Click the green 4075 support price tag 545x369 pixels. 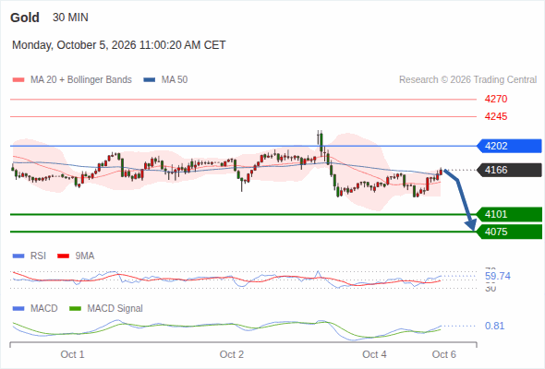[509, 232]
